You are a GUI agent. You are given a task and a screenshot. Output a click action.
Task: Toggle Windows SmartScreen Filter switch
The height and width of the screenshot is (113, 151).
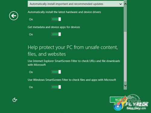click(56, 87)
